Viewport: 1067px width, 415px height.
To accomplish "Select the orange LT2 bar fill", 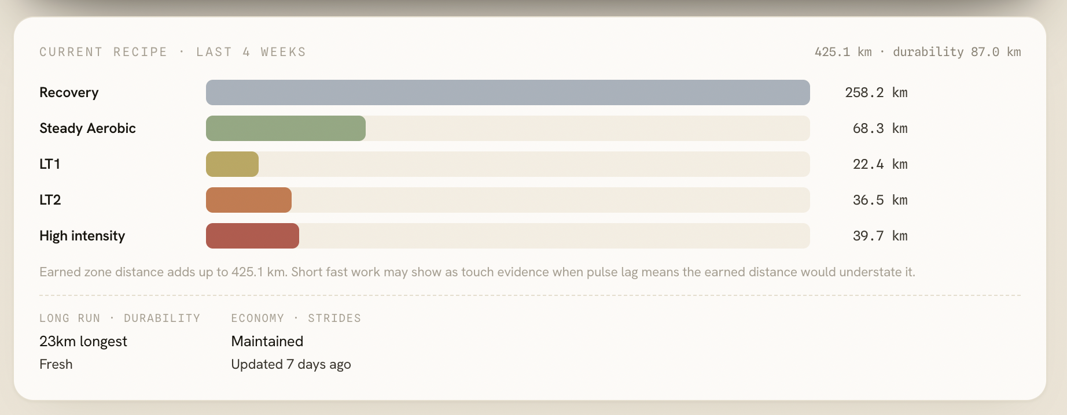I will (x=249, y=200).
